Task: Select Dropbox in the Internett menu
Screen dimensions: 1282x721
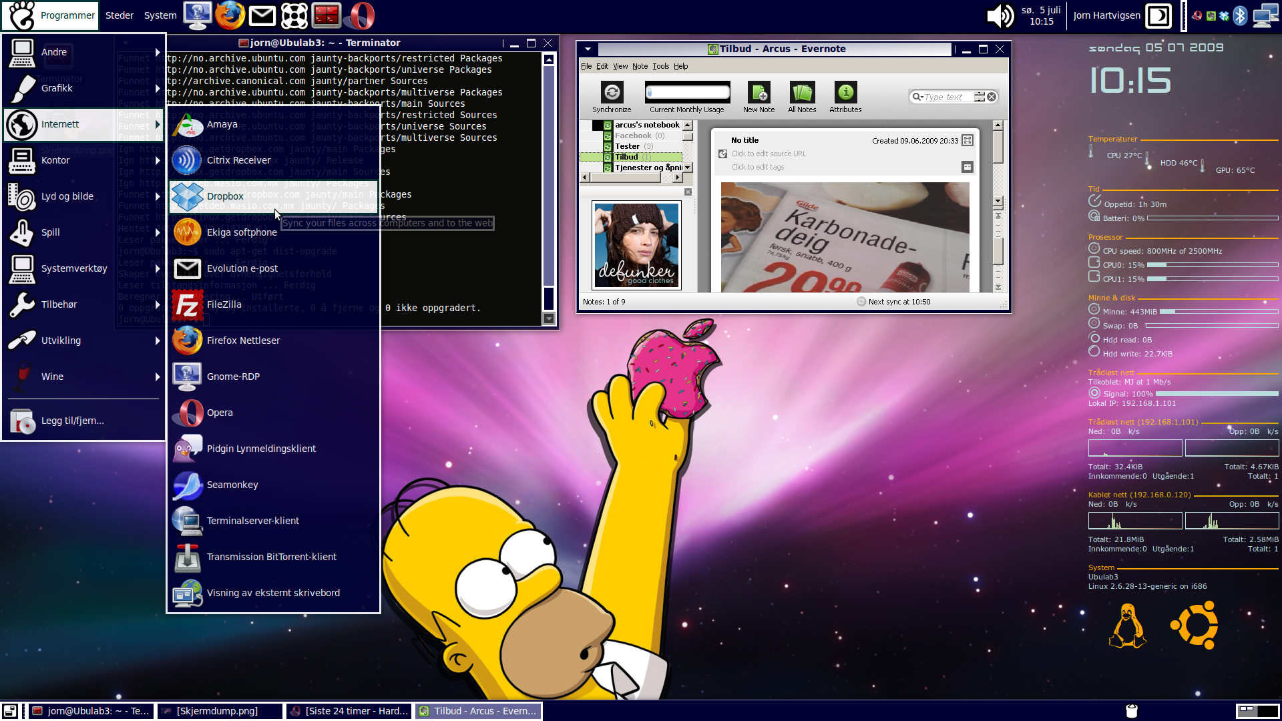Action: click(x=274, y=196)
